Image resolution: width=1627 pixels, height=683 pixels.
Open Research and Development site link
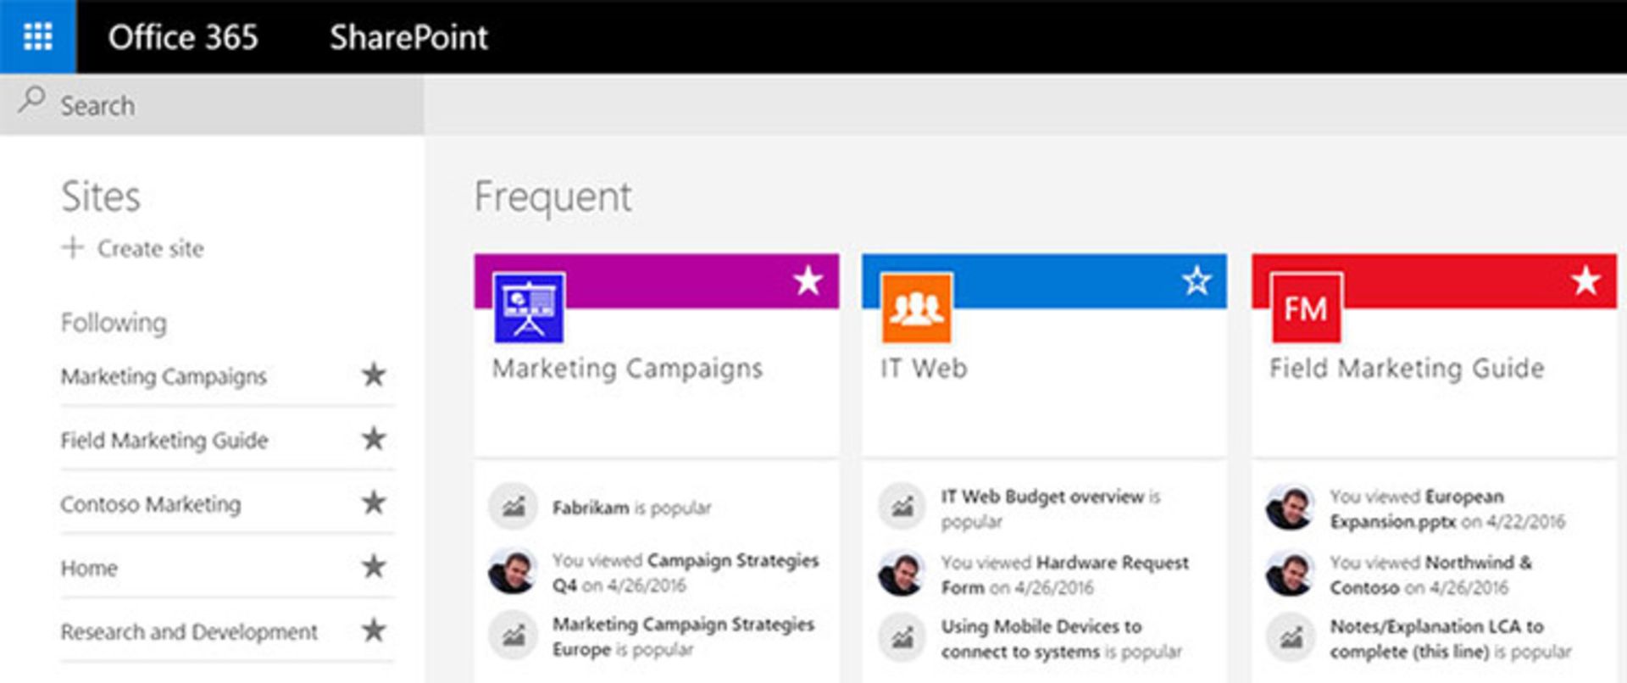[189, 632]
